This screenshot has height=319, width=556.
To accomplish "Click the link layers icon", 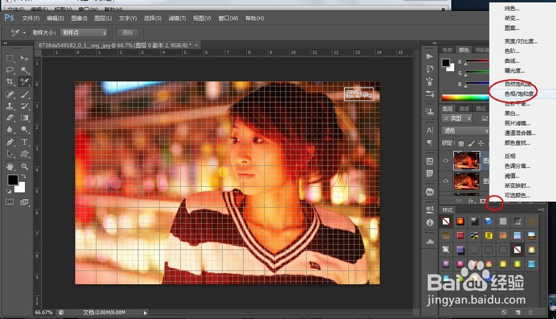I will 459,201.
